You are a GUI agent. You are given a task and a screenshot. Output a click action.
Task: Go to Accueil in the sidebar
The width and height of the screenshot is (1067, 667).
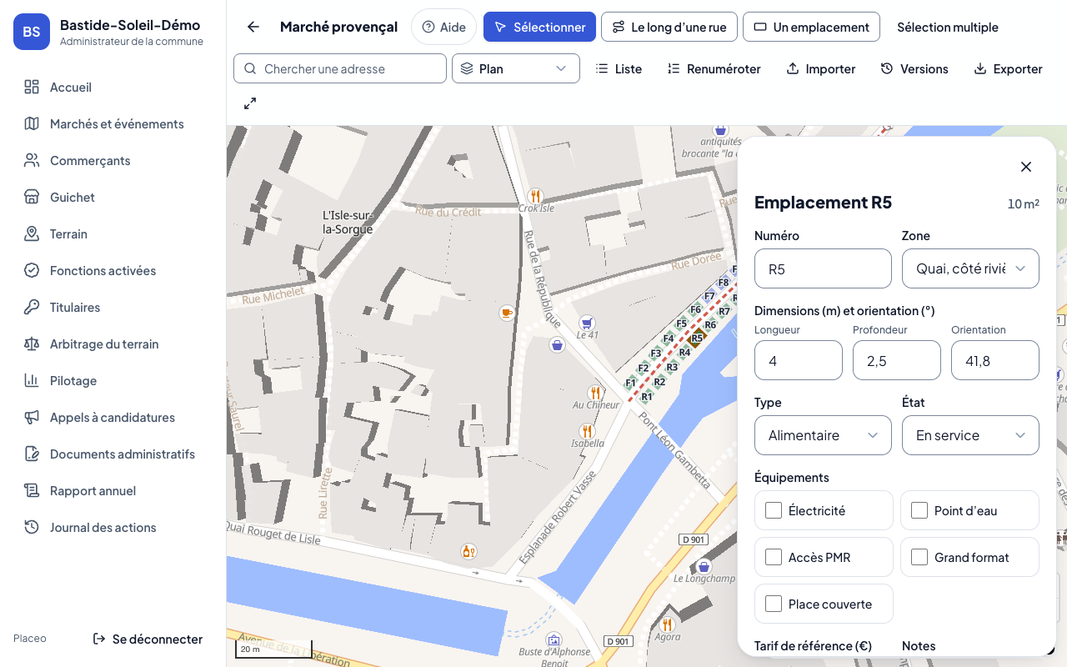[113, 87]
